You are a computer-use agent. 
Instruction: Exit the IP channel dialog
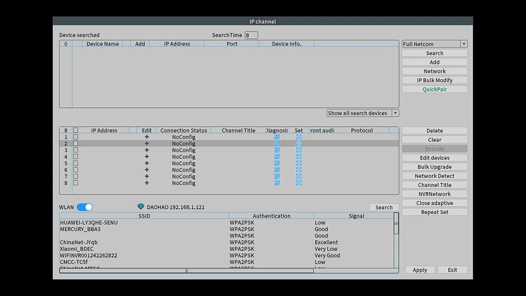452,270
